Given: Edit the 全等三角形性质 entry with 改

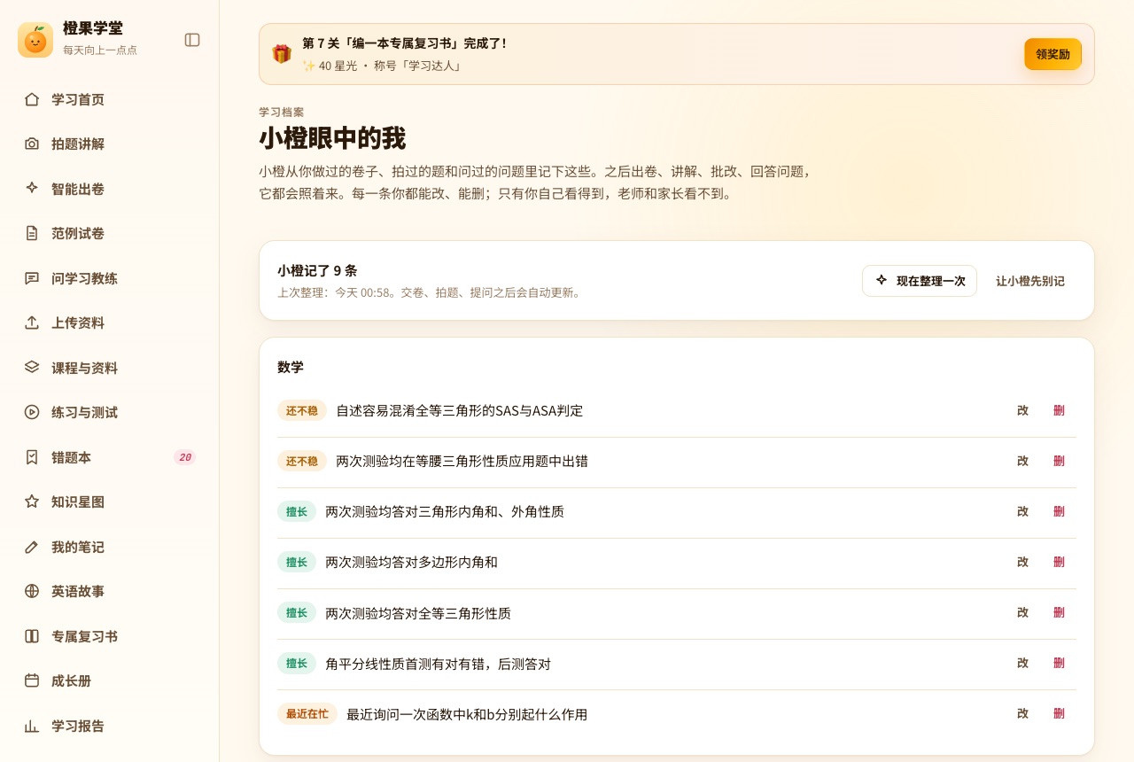Looking at the screenshot, I should tap(1022, 612).
